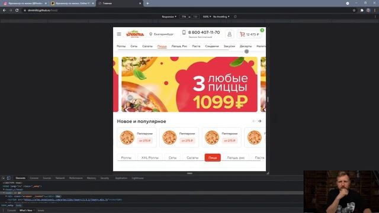Open the DevTools Console tab
The image size is (379, 213).
click(x=34, y=178)
